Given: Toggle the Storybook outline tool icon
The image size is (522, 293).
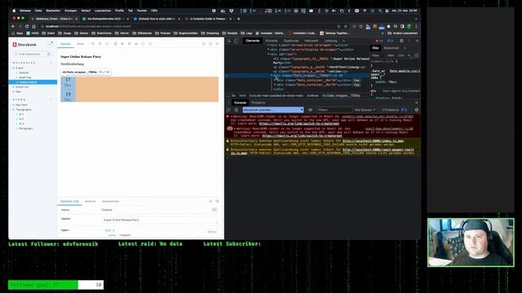Looking at the screenshot, I should 144,44.
